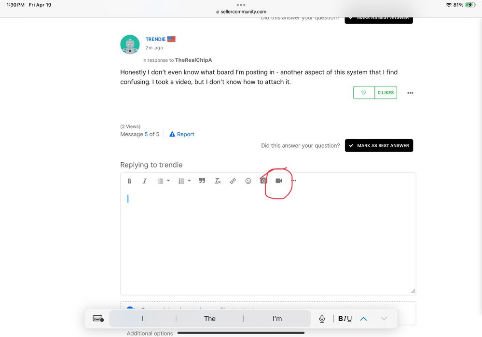Insert a blockquote with the quote icon

click(202, 181)
